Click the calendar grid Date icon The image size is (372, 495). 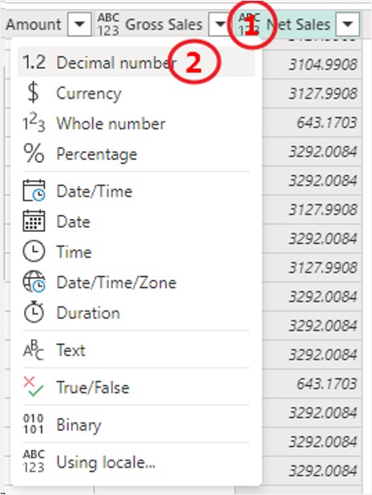tap(34, 221)
